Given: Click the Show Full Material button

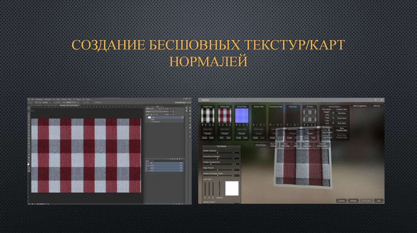Looking at the screenshot, I should click(274, 145).
